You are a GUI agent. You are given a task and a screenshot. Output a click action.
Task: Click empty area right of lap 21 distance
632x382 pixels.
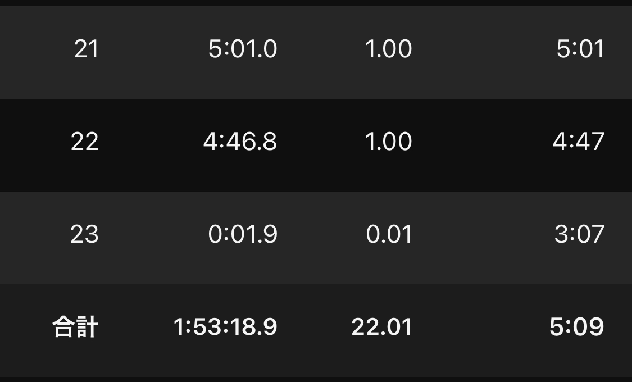484,49
